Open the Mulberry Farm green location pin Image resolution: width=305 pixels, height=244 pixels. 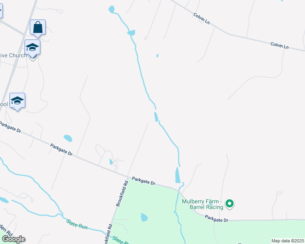(230, 204)
